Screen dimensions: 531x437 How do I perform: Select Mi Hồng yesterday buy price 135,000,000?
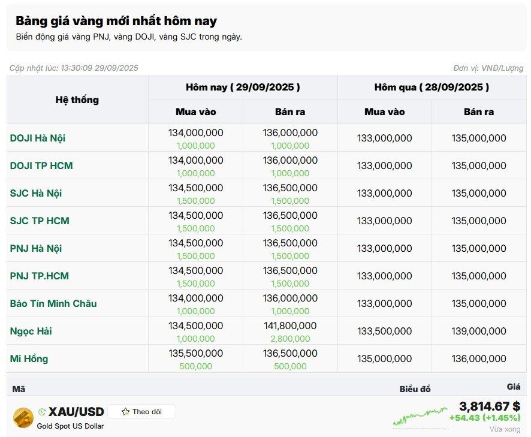385,358
